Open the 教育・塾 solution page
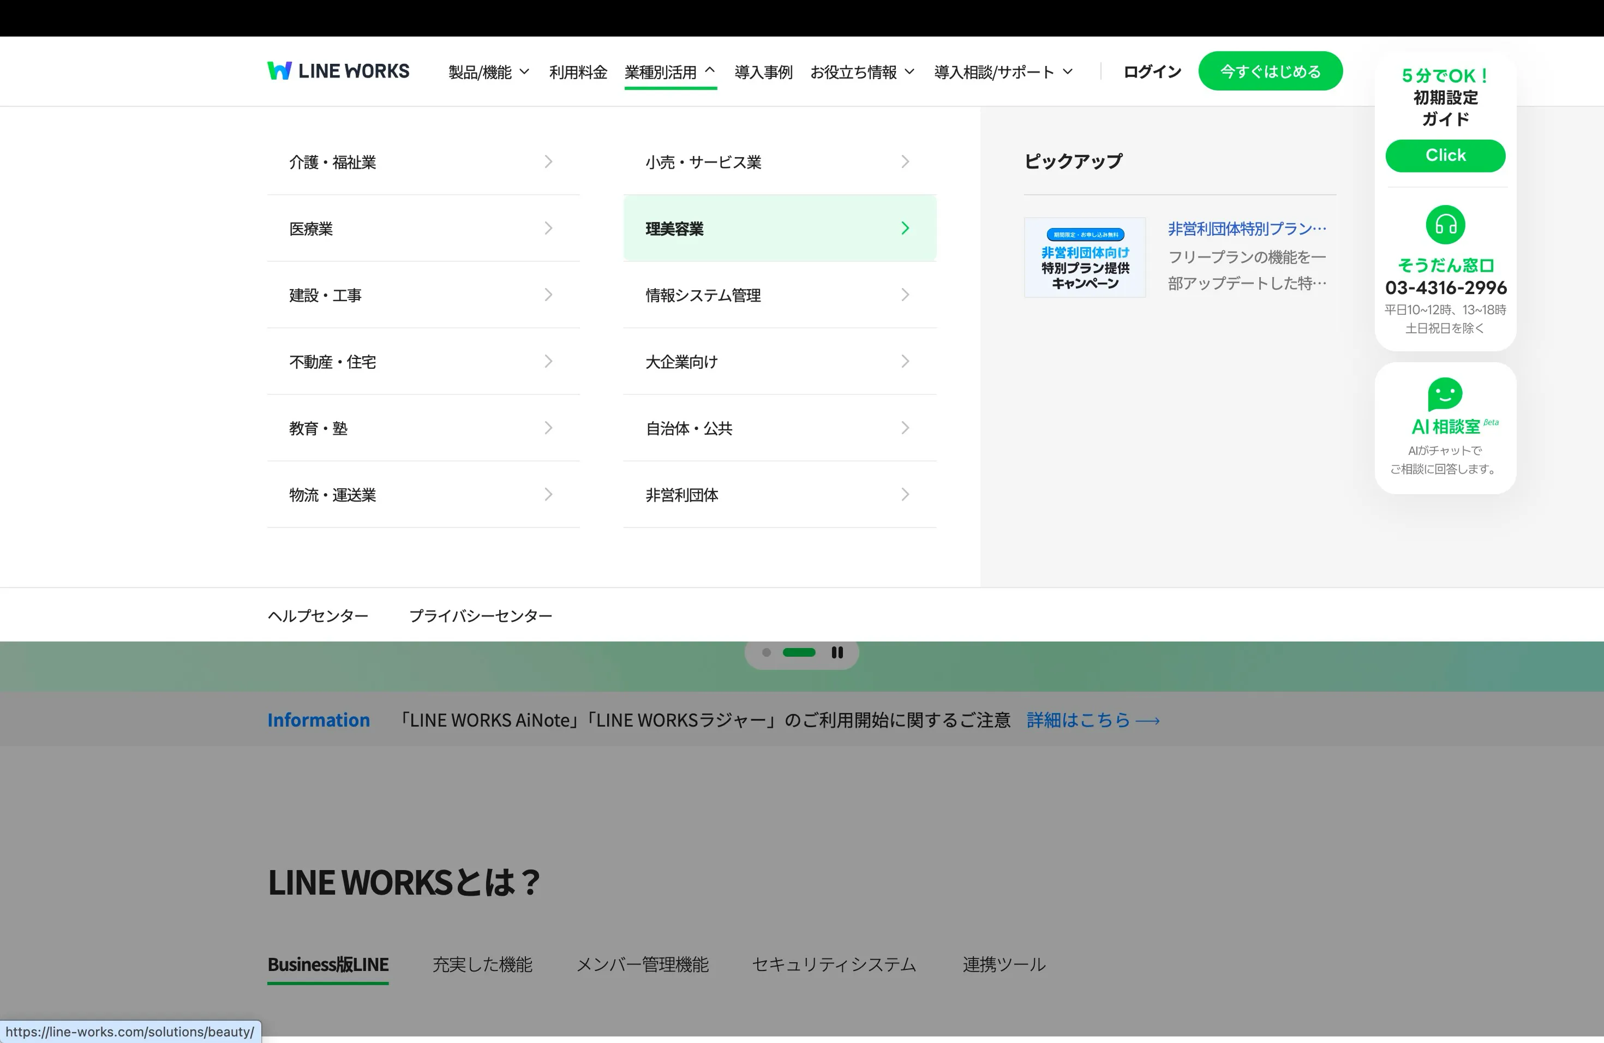 pyautogui.click(x=423, y=428)
